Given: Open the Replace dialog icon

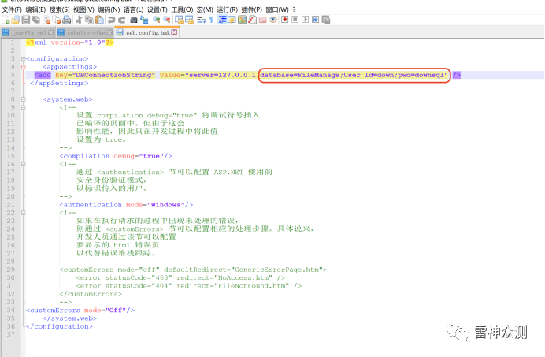Looking at the screenshot, I should pyautogui.click(x=145, y=20).
